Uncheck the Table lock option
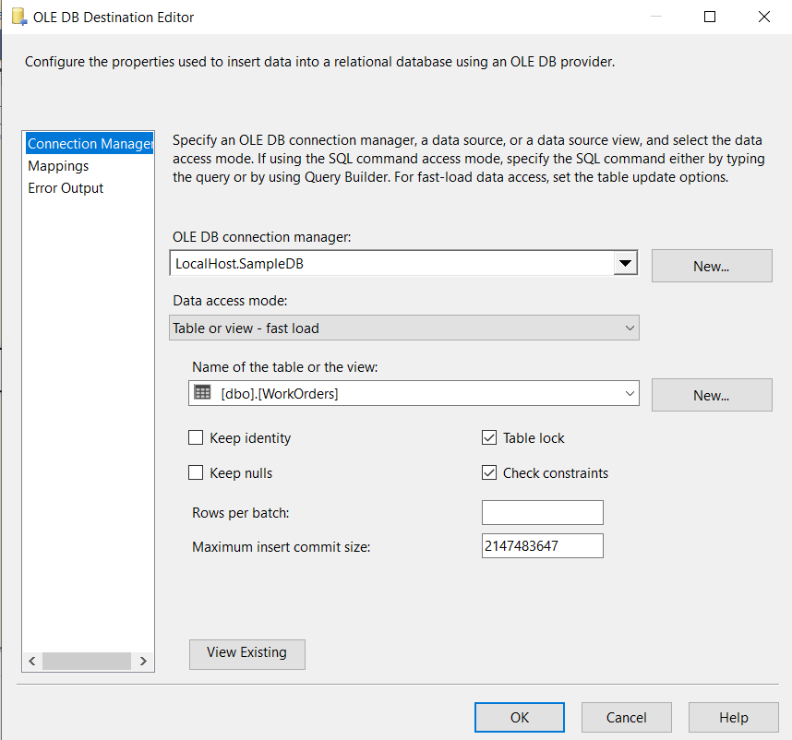Screen dimensions: 792x740 489,438
